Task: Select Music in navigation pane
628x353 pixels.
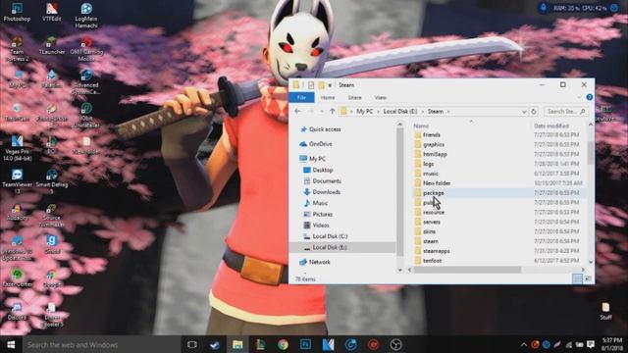Action: 316,203
